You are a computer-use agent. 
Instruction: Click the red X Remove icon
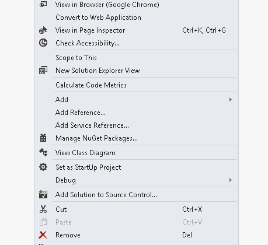click(43, 235)
